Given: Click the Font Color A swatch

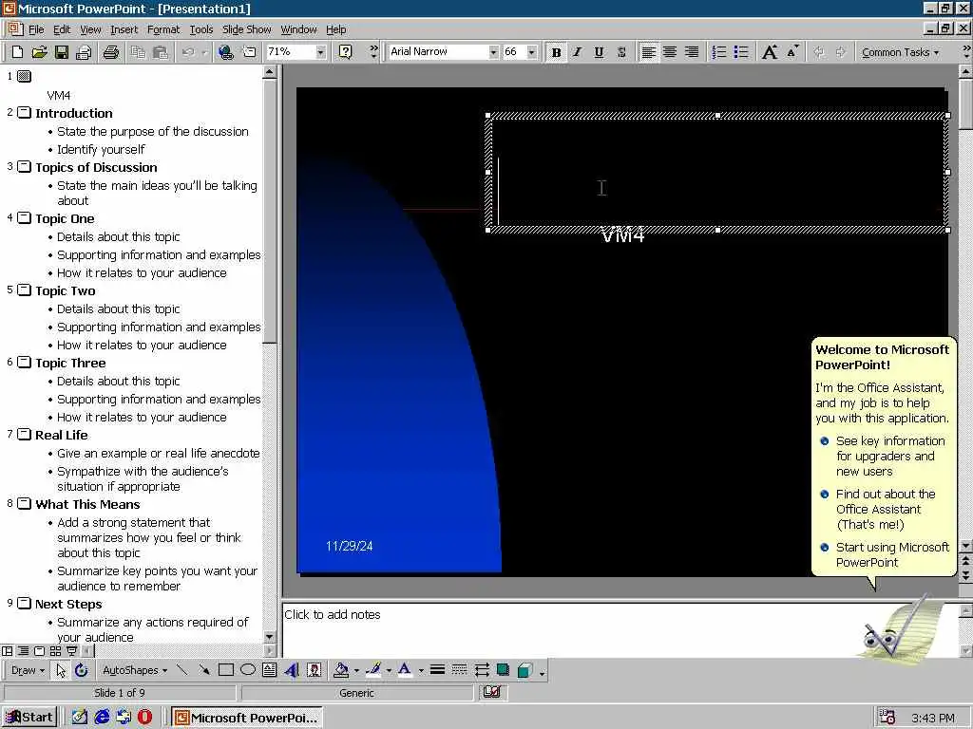Looking at the screenshot, I should click(x=405, y=670).
